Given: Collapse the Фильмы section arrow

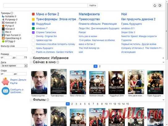Looking at the screenshot, I should tap(163, 100).
